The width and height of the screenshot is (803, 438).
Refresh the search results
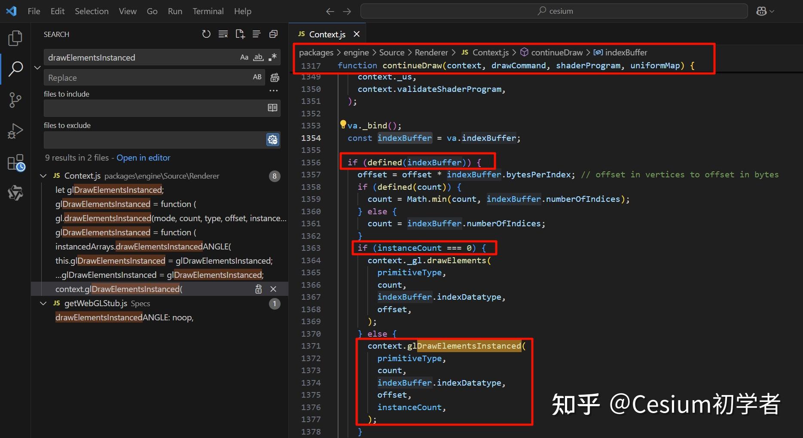tap(206, 34)
